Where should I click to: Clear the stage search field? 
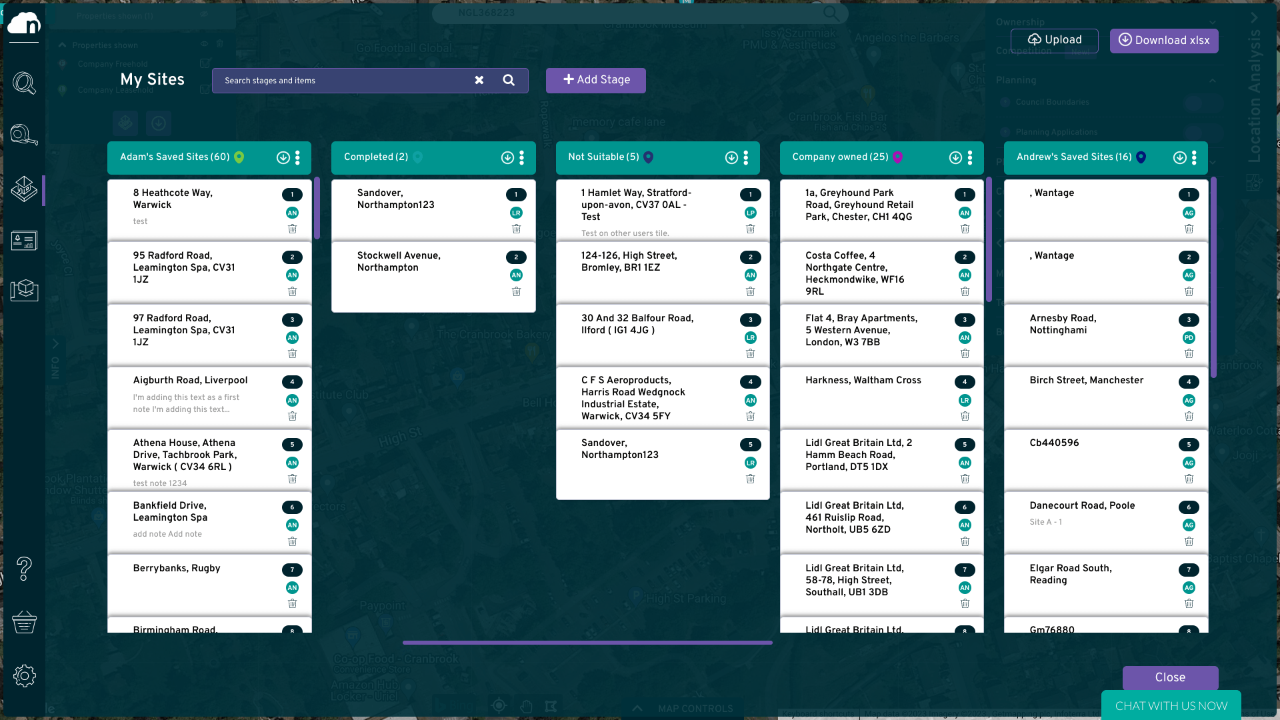coord(479,80)
